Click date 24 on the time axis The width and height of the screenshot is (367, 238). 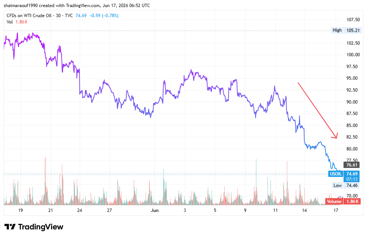pos(80,210)
